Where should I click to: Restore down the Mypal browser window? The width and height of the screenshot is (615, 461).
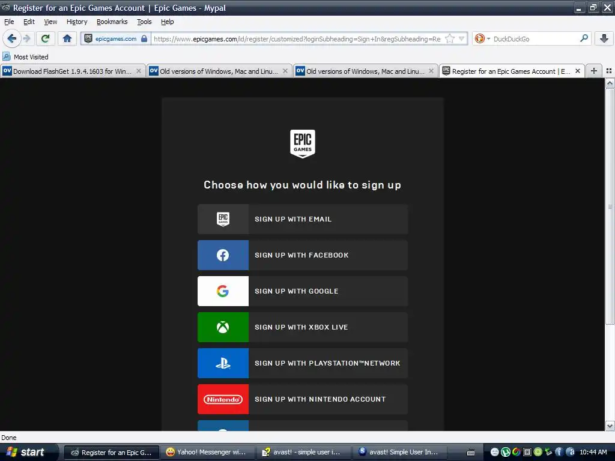click(x=593, y=7)
